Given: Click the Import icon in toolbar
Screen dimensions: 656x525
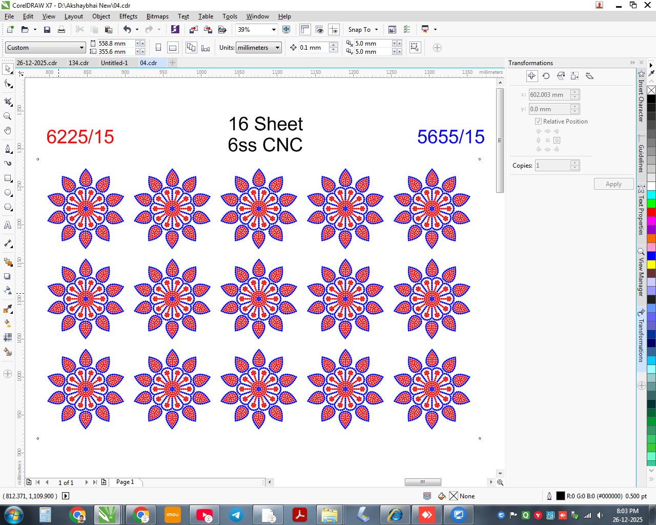Looking at the screenshot, I should (194, 30).
